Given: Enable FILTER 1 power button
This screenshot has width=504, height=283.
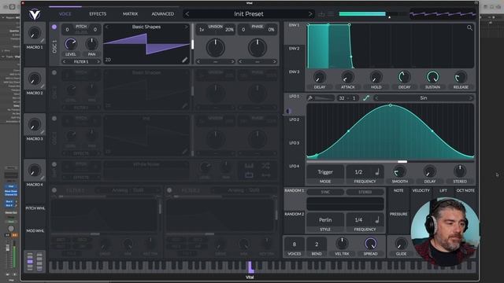Looking at the screenshot, I should click(x=54, y=190).
